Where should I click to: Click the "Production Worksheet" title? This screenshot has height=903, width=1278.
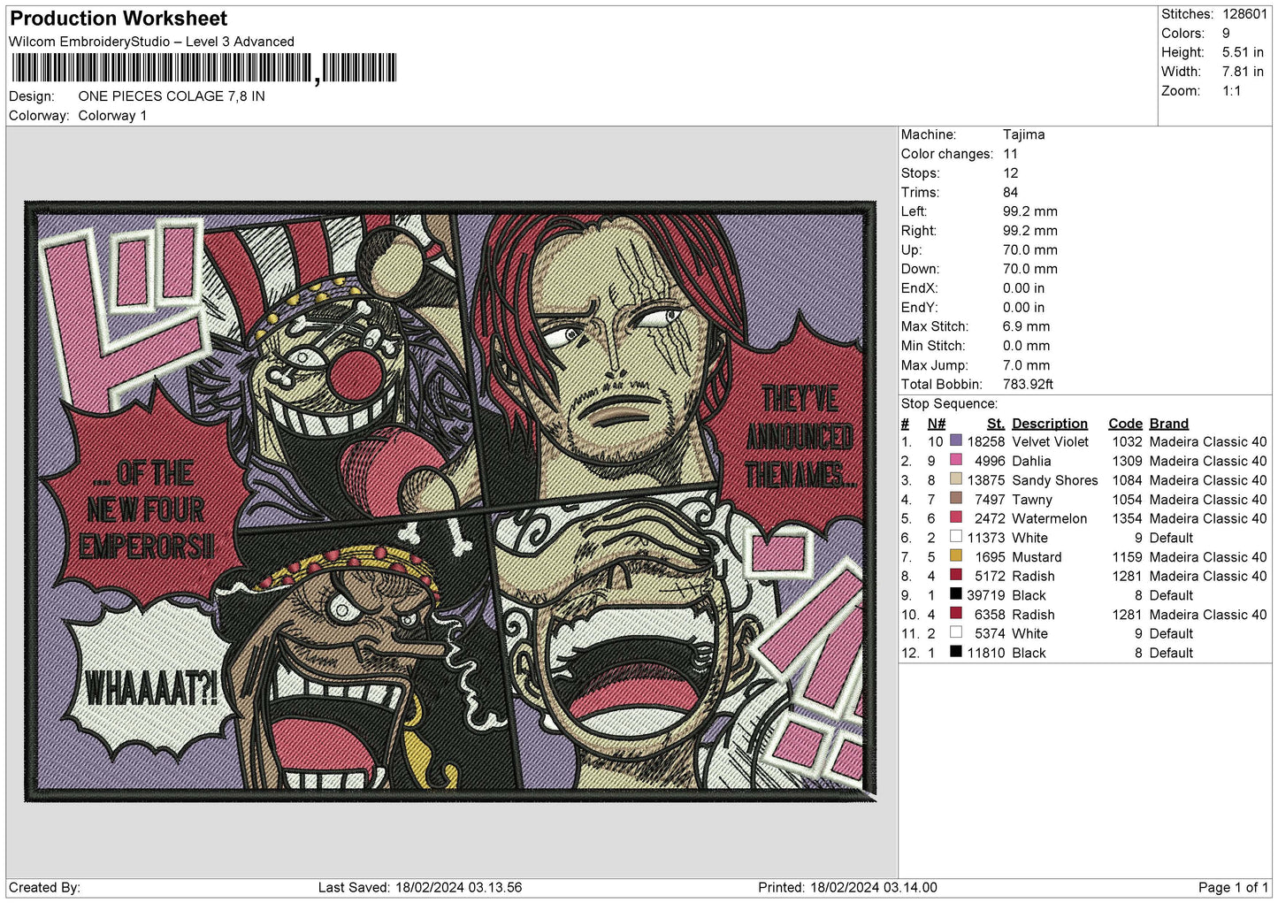tap(119, 19)
